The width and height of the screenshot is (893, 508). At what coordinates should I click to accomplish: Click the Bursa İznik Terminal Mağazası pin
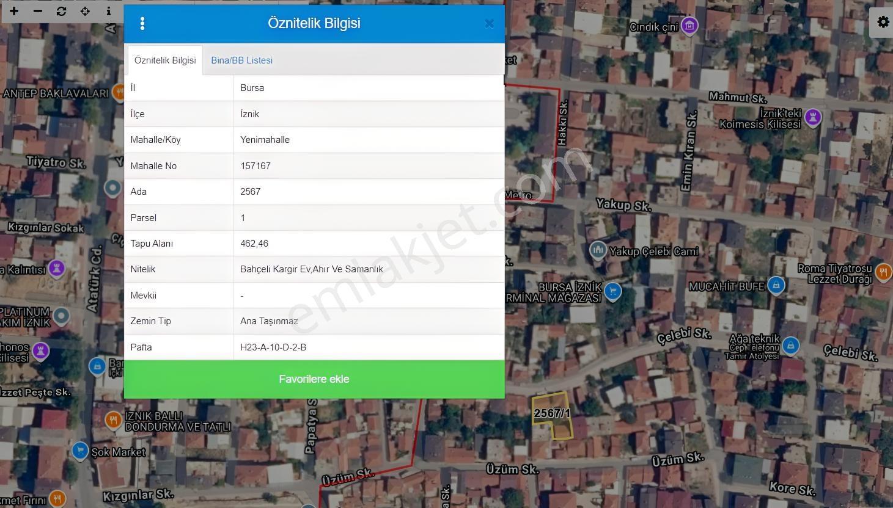pyautogui.click(x=612, y=292)
